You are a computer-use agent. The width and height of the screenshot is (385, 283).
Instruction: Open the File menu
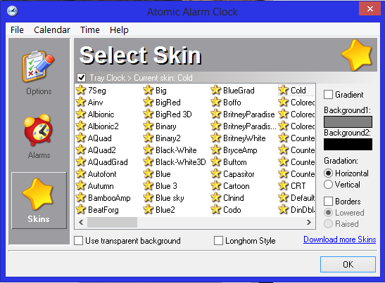coord(17,30)
